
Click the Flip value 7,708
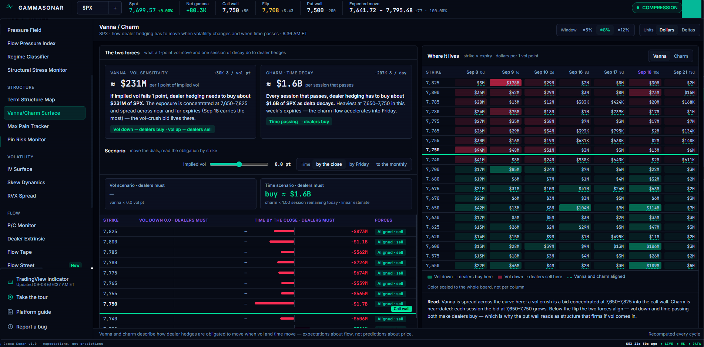click(x=271, y=10)
